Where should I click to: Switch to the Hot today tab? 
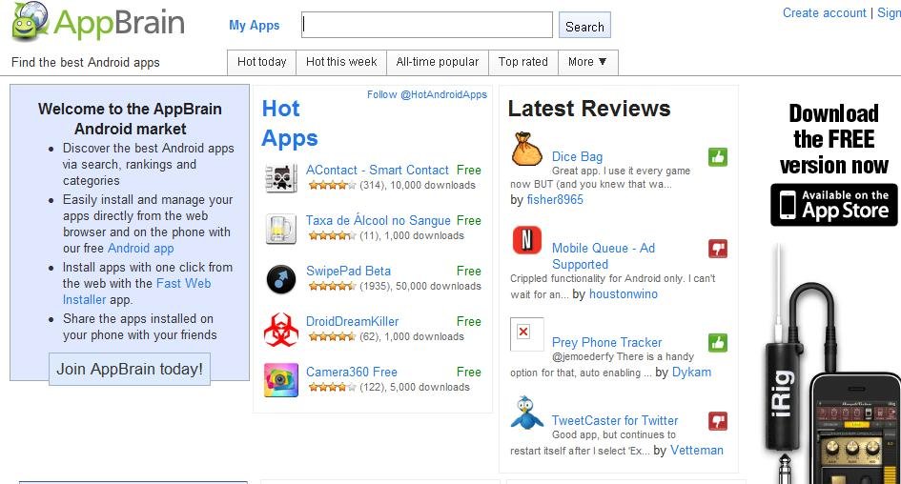coord(261,62)
